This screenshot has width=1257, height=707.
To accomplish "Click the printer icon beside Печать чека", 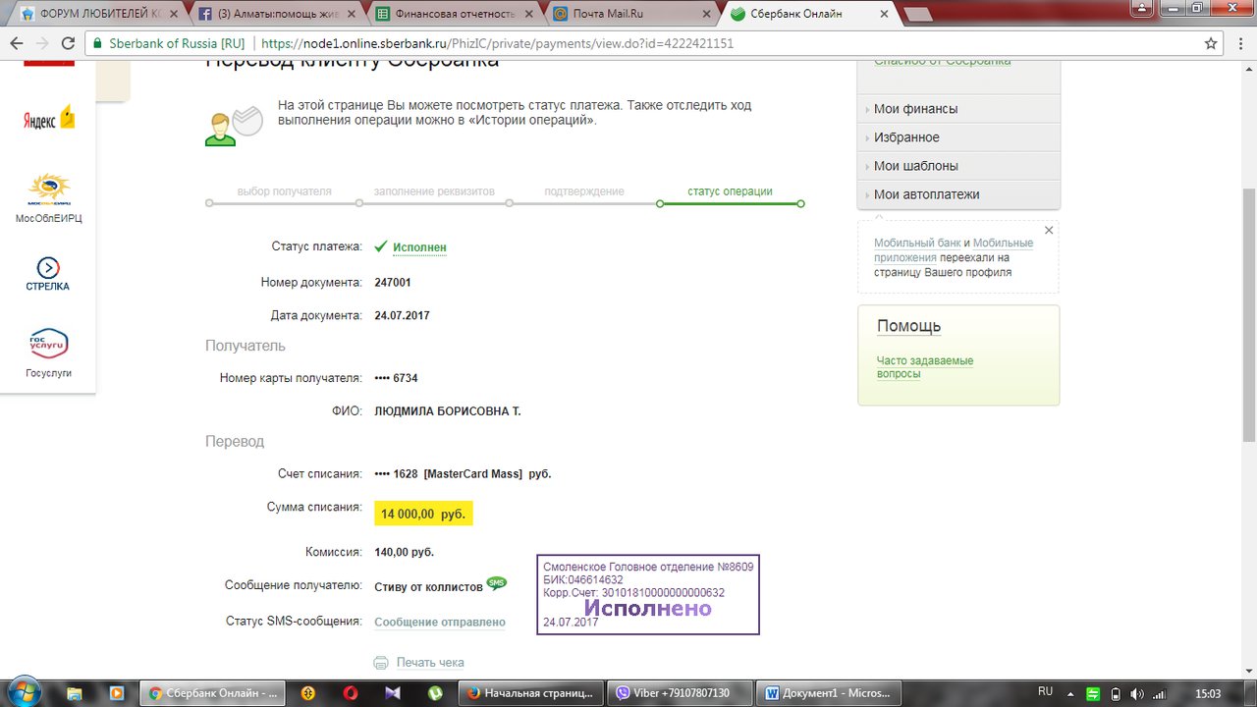I will click(x=381, y=663).
